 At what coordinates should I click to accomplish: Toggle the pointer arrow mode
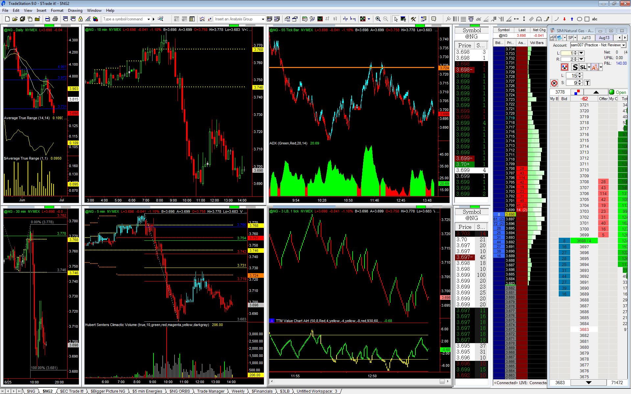pyautogui.click(x=396, y=19)
